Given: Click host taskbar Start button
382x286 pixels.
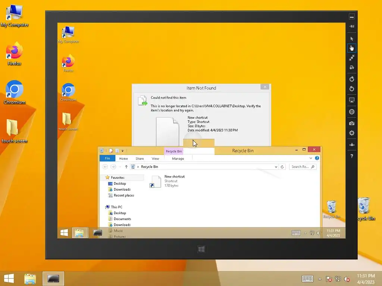Looking at the screenshot, I should click(x=9, y=279).
